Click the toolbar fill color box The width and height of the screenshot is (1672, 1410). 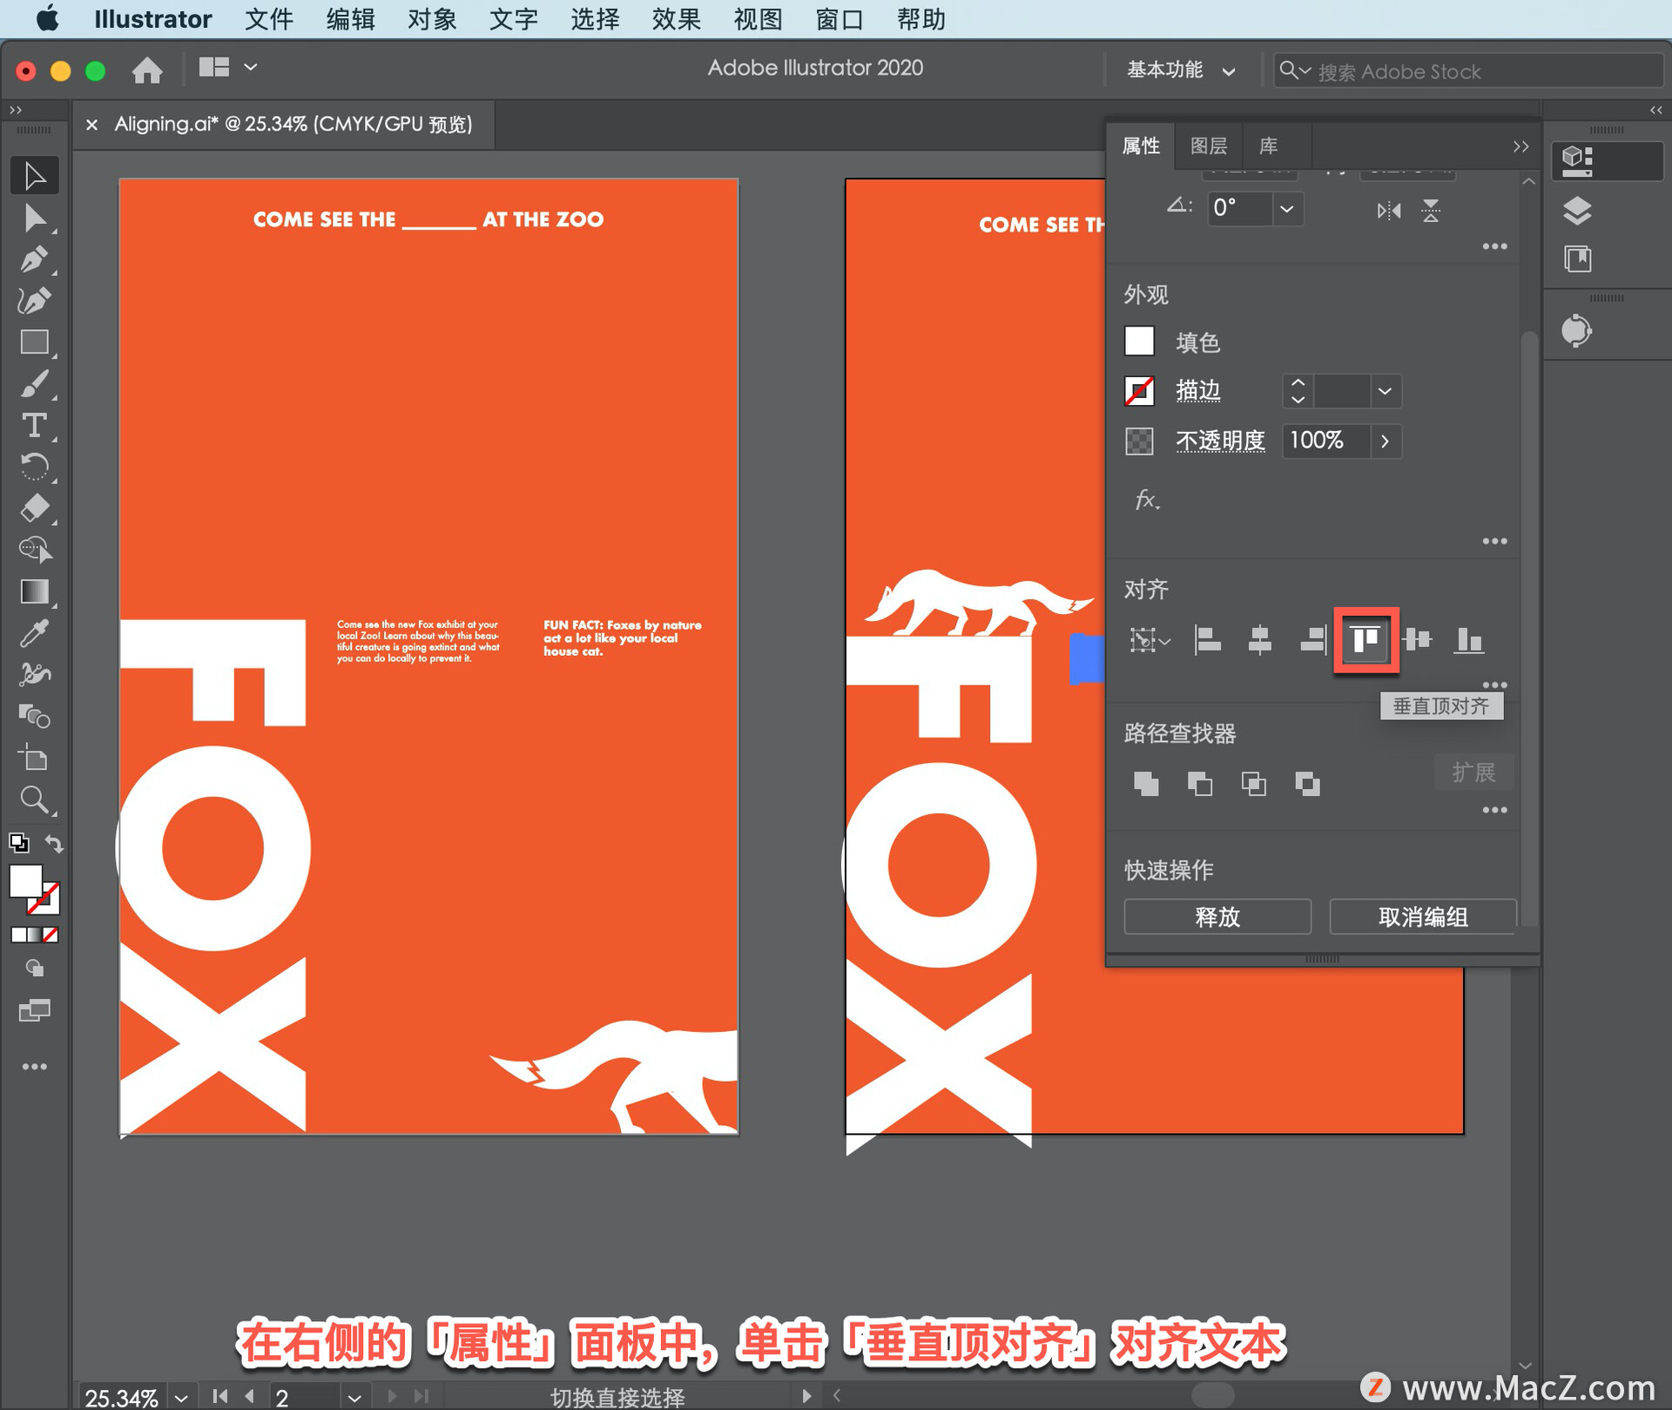click(x=25, y=881)
